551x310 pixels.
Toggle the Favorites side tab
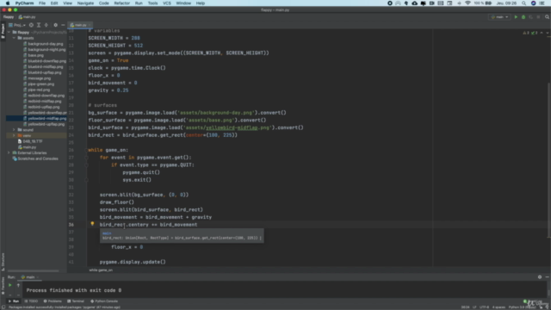click(x=3, y=287)
